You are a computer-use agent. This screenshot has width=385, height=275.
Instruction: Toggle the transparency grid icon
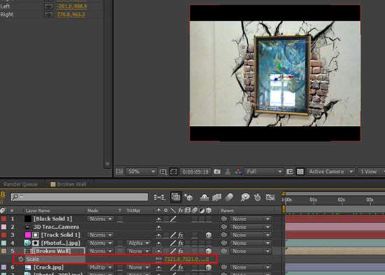pos(300,171)
